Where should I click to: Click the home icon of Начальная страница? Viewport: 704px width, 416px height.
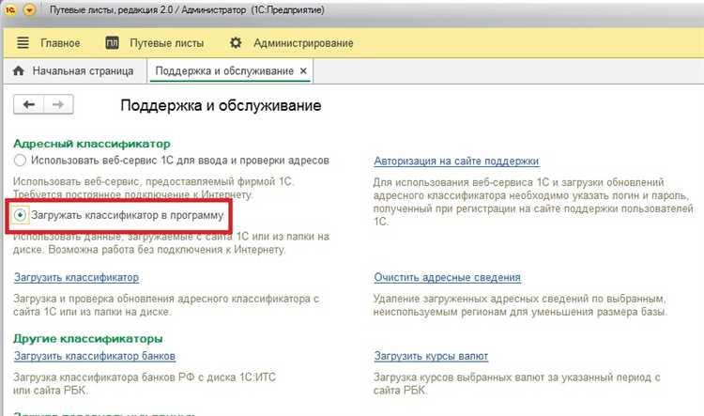pyautogui.click(x=19, y=70)
